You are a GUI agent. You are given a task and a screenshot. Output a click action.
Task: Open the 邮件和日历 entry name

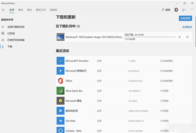click(x=72, y=111)
